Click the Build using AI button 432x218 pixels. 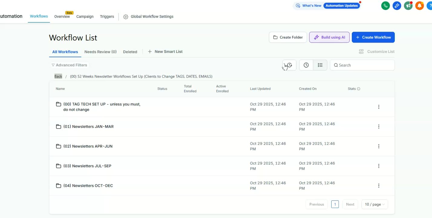point(329,37)
